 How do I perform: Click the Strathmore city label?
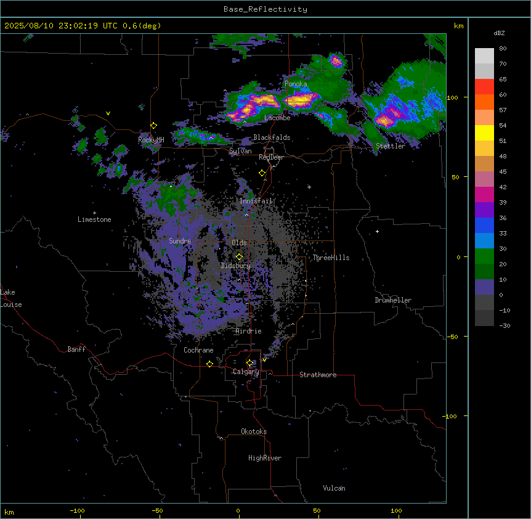point(318,375)
